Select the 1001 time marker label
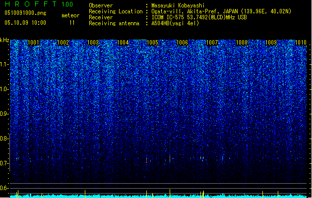The height and width of the screenshot is (198, 312). pyautogui.click(x=33, y=43)
